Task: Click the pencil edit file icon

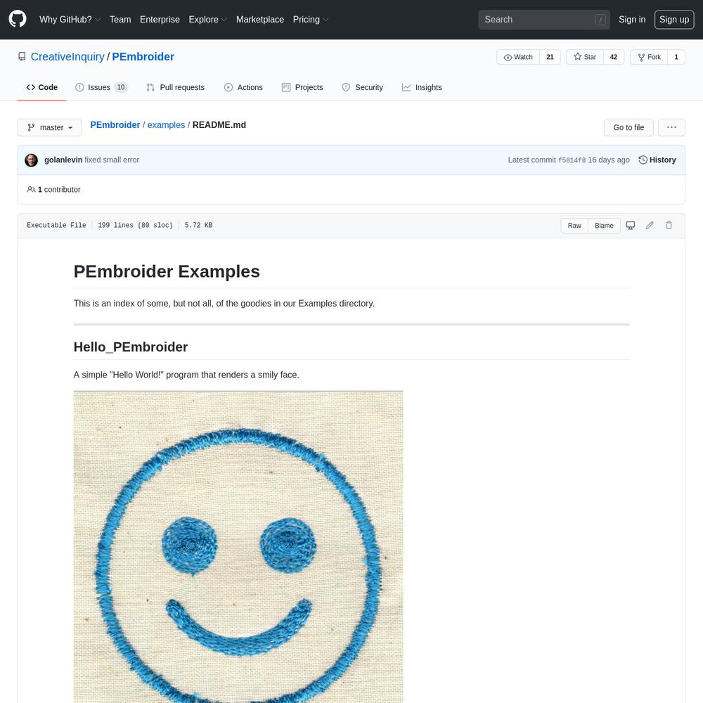Action: tap(649, 226)
